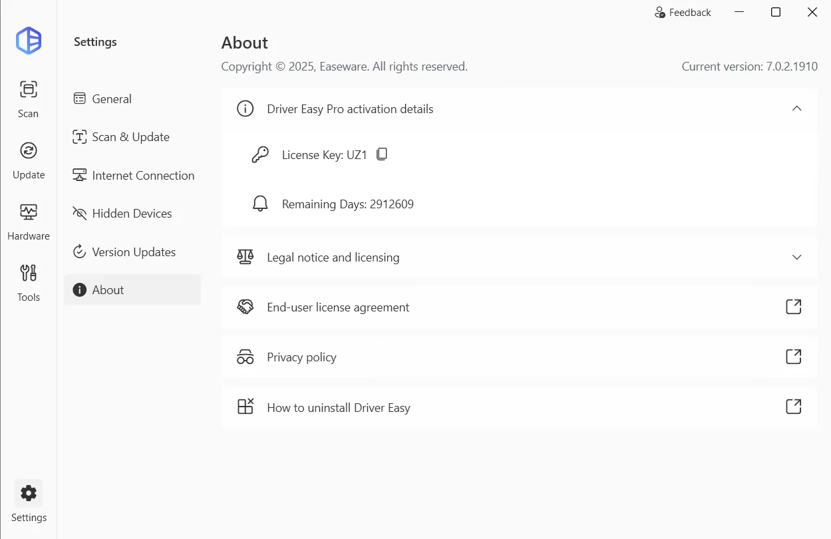Image resolution: width=831 pixels, height=539 pixels.
Task: Switch to Scan & Update settings
Action: (132, 137)
